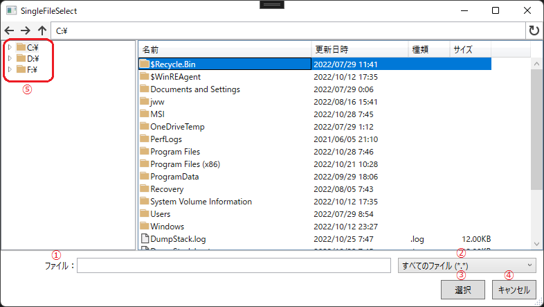The height and width of the screenshot is (307, 544).
Task: Open the すべてのファイル (*.*) filter dropdown
Action: tap(466, 265)
